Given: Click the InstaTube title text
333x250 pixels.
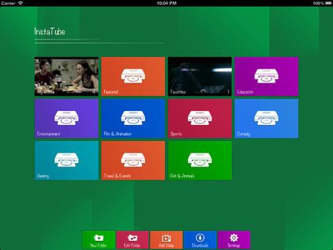Looking at the screenshot, I should 50,31.
